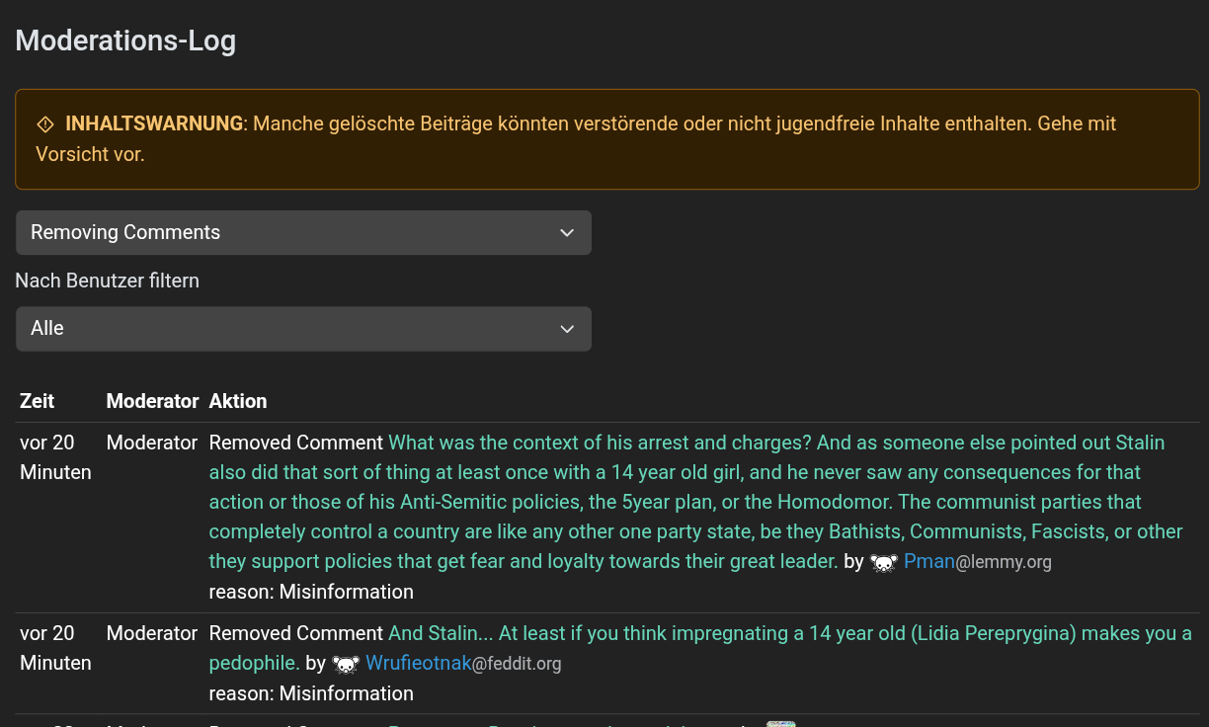The height and width of the screenshot is (727, 1209).
Task: Click the chevron of Removing Comments selector
Action: click(567, 233)
